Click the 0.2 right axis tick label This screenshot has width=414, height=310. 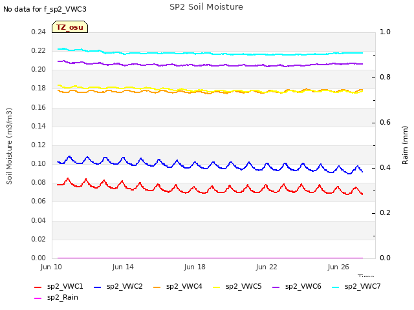(x=385, y=212)
